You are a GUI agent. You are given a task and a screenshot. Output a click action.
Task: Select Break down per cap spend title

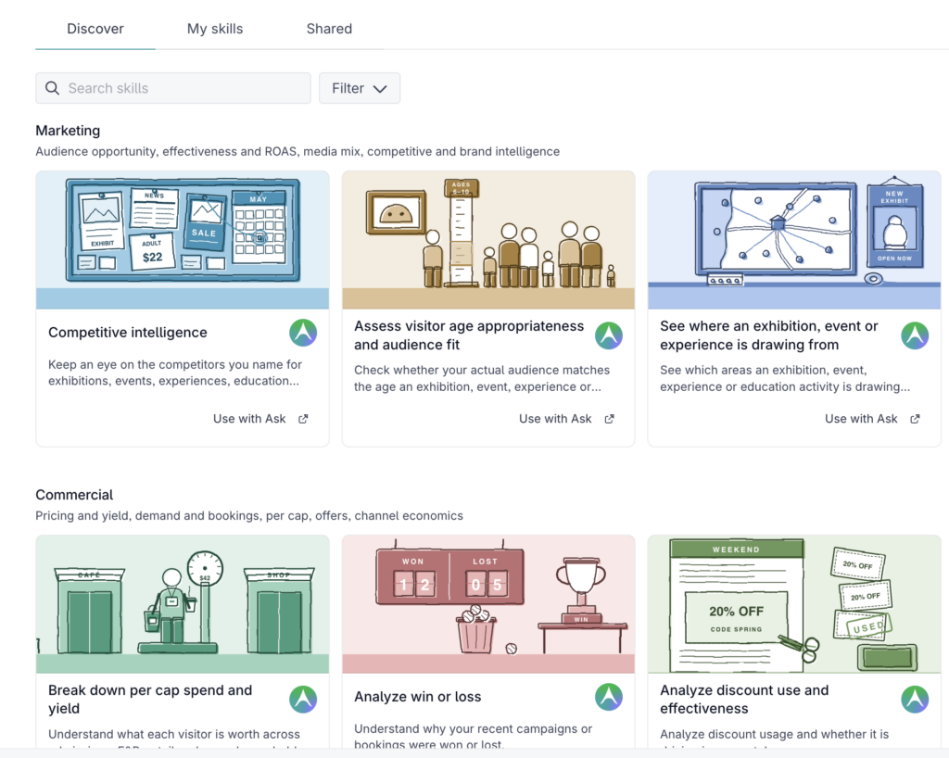[150, 700]
